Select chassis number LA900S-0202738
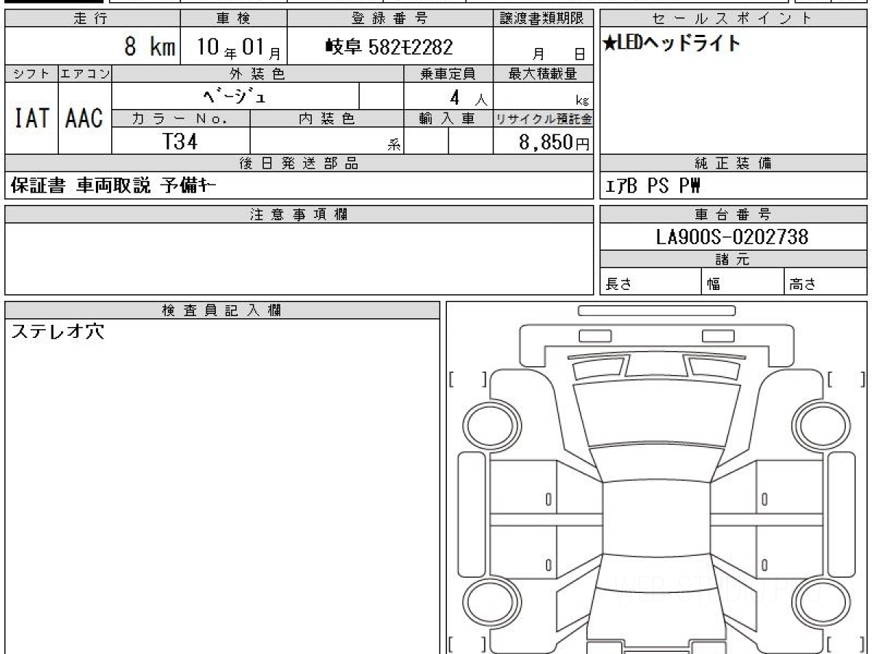This screenshot has height=654, width=872. pyautogui.click(x=733, y=237)
